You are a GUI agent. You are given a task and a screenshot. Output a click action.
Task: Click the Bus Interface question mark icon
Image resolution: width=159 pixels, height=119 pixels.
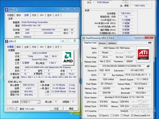click(x=149, y=75)
